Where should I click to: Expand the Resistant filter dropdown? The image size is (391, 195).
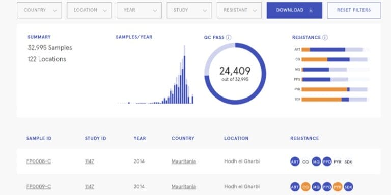[x=239, y=10]
